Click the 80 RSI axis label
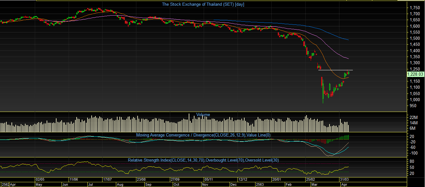 pyautogui.click(x=412, y=162)
